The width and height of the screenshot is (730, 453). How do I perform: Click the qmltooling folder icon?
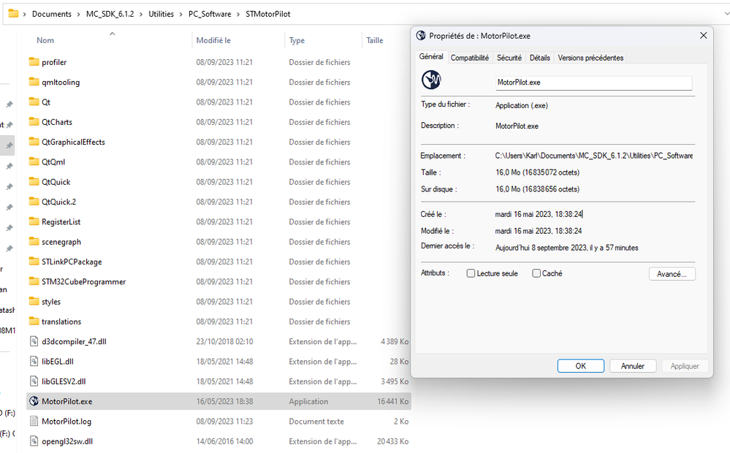[34, 82]
